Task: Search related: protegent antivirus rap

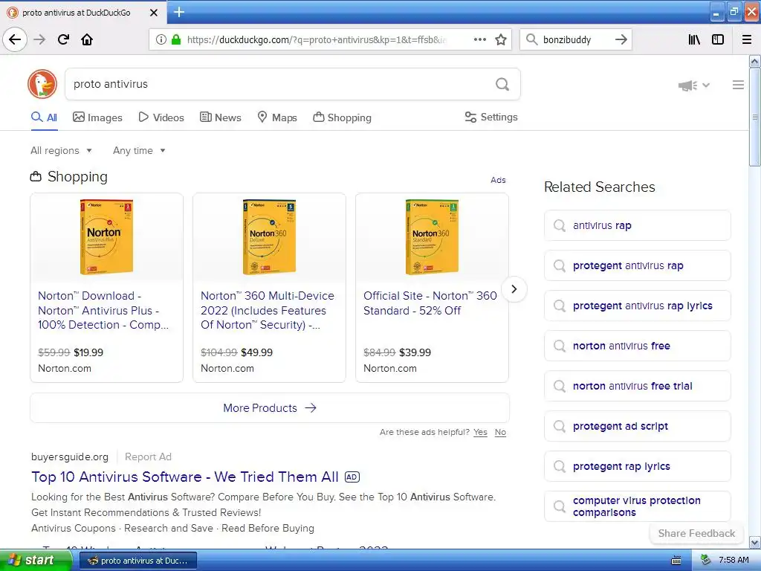Action: (x=637, y=265)
